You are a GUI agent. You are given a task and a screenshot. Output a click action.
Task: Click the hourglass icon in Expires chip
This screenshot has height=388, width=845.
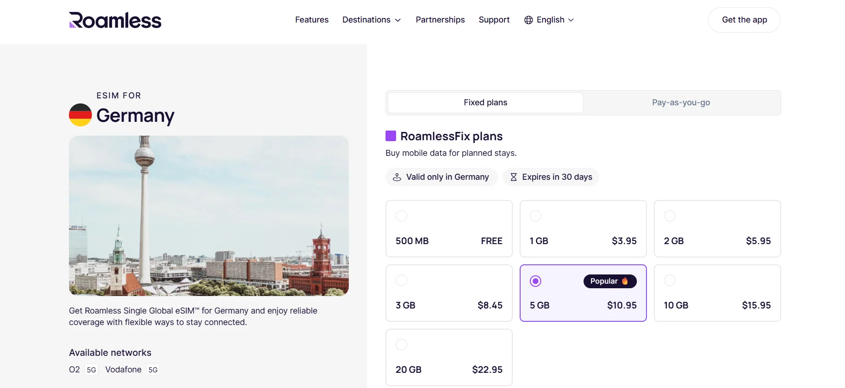click(x=514, y=177)
